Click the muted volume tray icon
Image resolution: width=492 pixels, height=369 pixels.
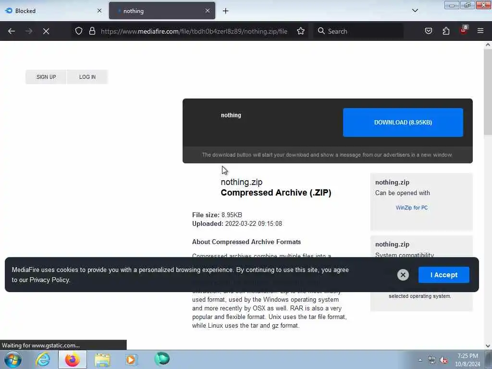coord(443,360)
